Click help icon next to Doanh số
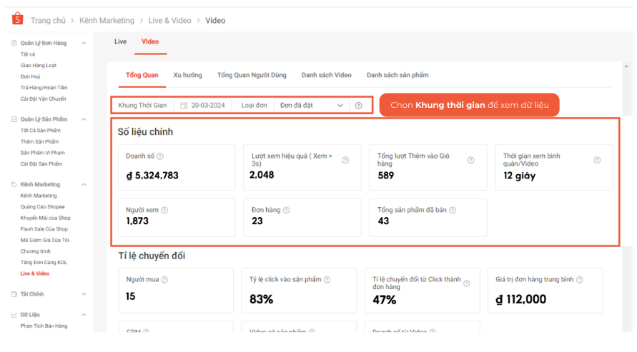 [x=160, y=156]
